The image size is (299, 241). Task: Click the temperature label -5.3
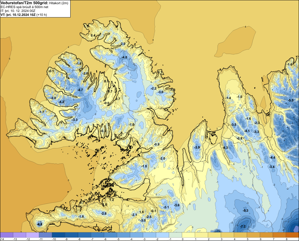(x=245, y=210)
